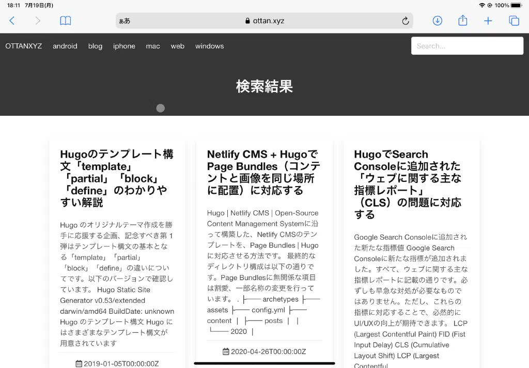The width and height of the screenshot is (529, 368).
Task: Open the bookmarks book icon
Action: click(65, 21)
